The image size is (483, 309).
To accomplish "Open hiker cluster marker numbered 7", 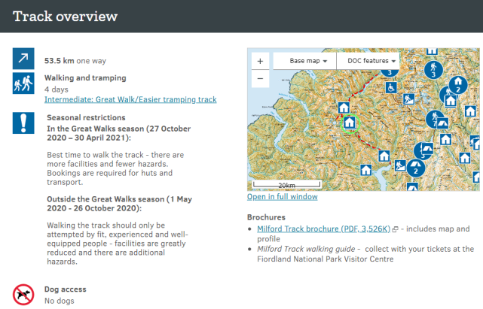I will [434, 118].
